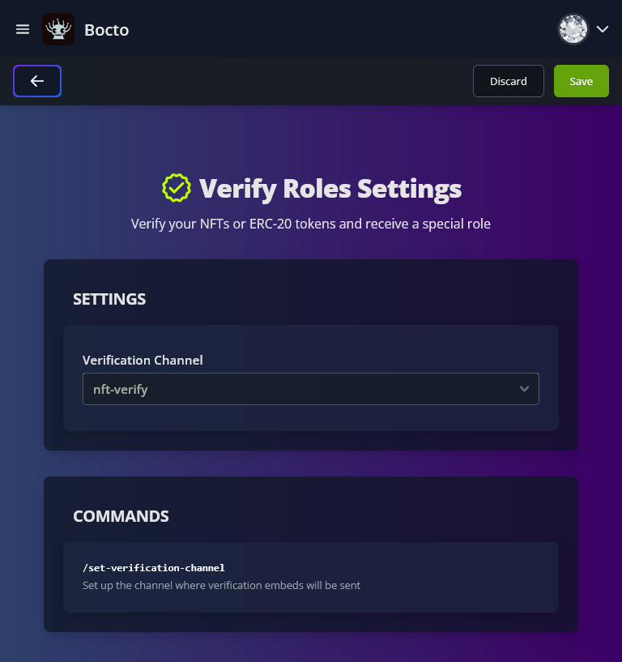Viewport: 622px width, 662px height.
Task: Select the SETTINGS section heading
Action: pyautogui.click(x=109, y=299)
